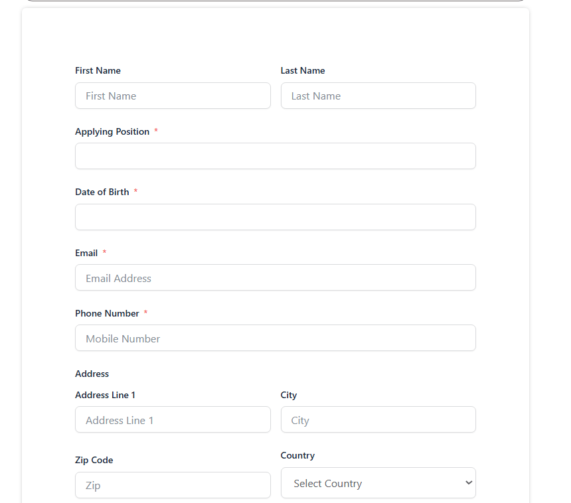Click the Date of Birth label
Image resolution: width=571 pixels, height=503 pixels.
tap(102, 192)
